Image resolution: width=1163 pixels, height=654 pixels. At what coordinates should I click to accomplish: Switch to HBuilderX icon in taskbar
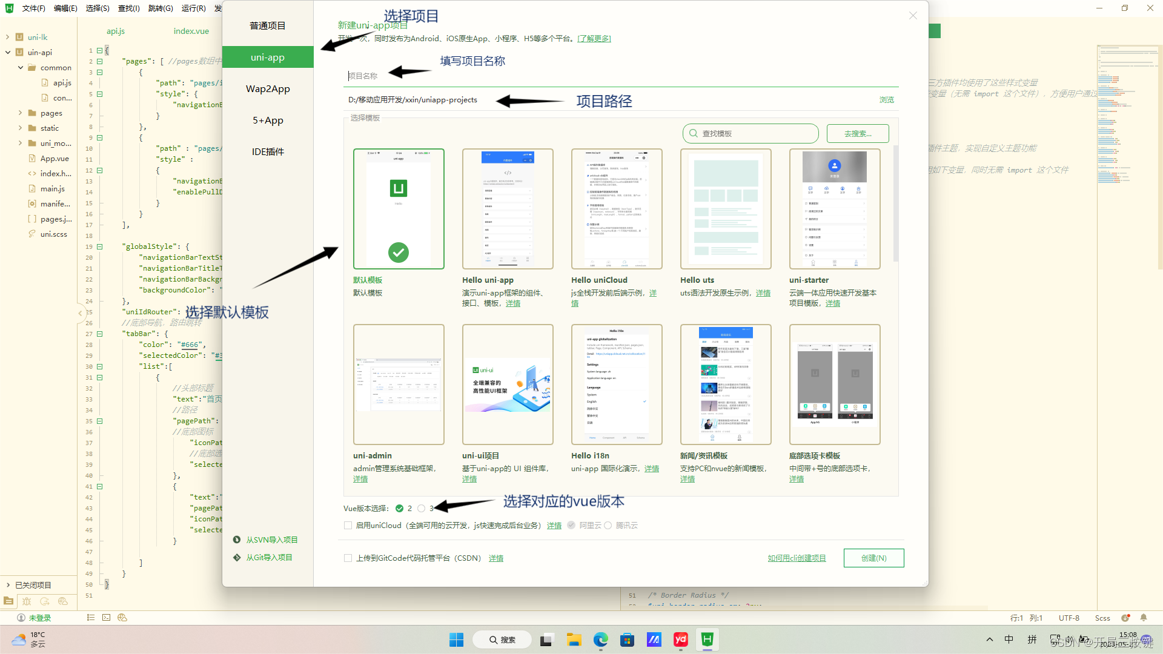707,639
